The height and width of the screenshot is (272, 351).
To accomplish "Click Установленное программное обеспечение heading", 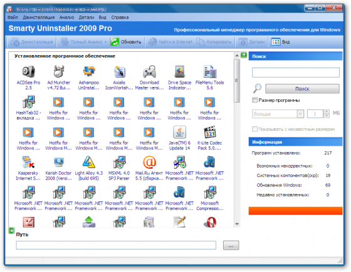I will (x=65, y=56).
